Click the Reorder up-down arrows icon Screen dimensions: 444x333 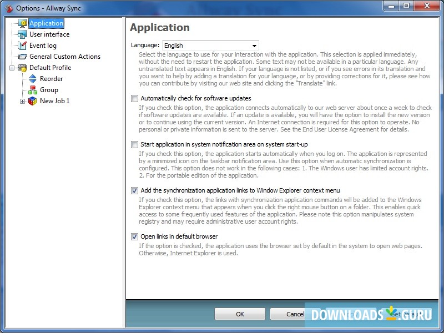33,79
